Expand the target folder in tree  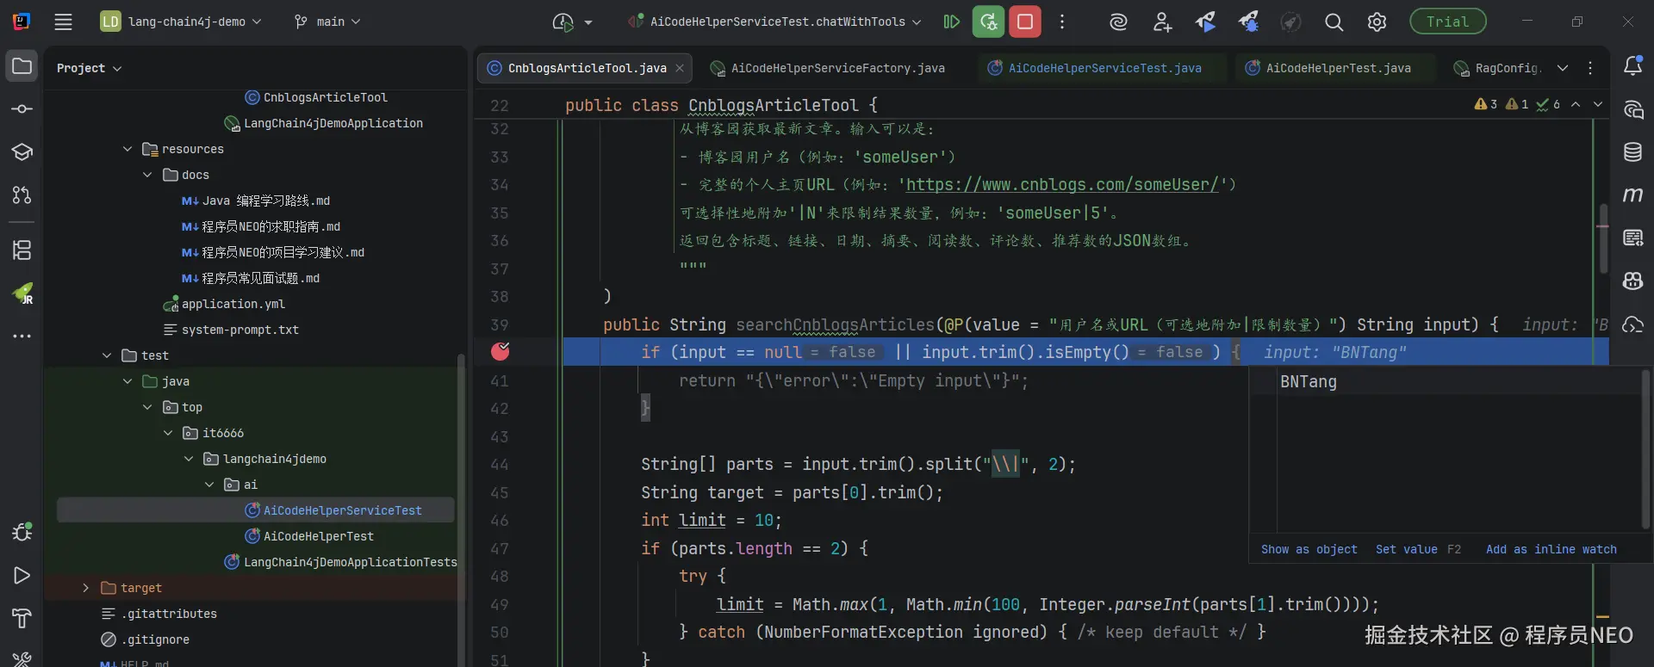click(85, 588)
